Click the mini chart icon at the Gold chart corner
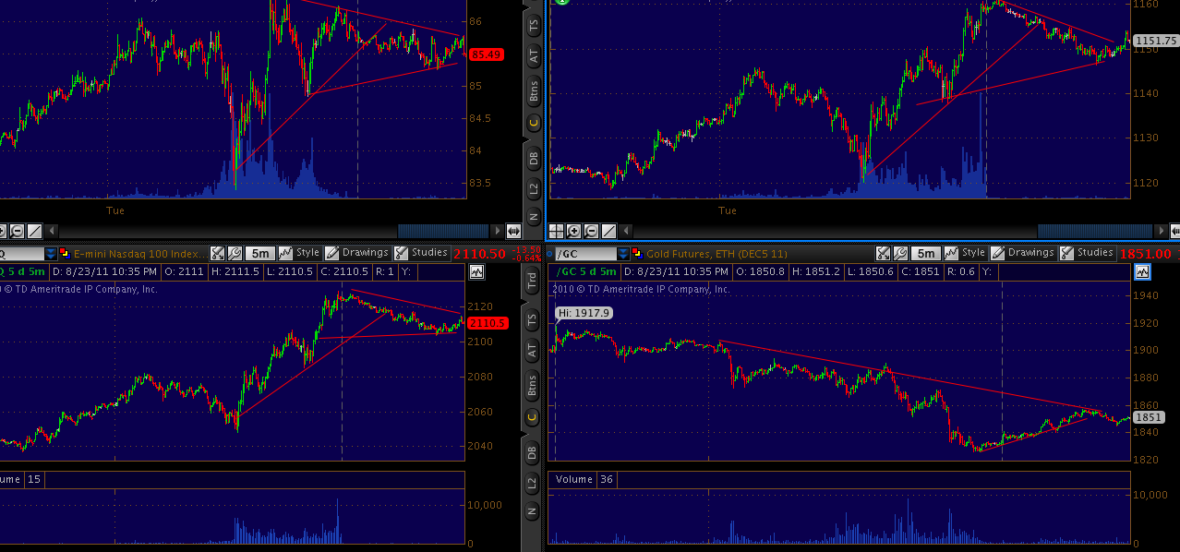The width and height of the screenshot is (1180, 552). tap(1143, 272)
